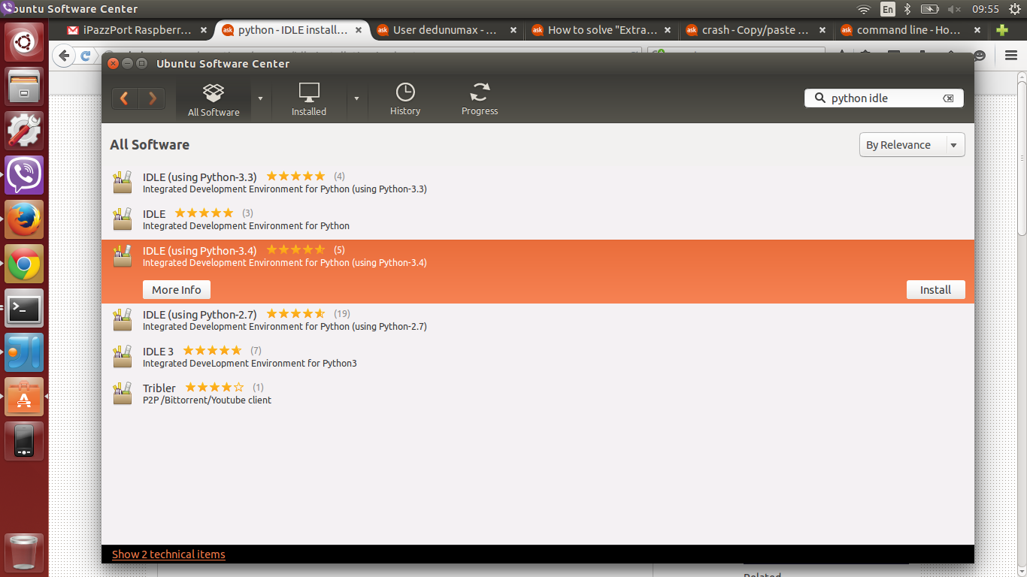
Task: Open the By Relevance sort dropdown
Action: [912, 145]
